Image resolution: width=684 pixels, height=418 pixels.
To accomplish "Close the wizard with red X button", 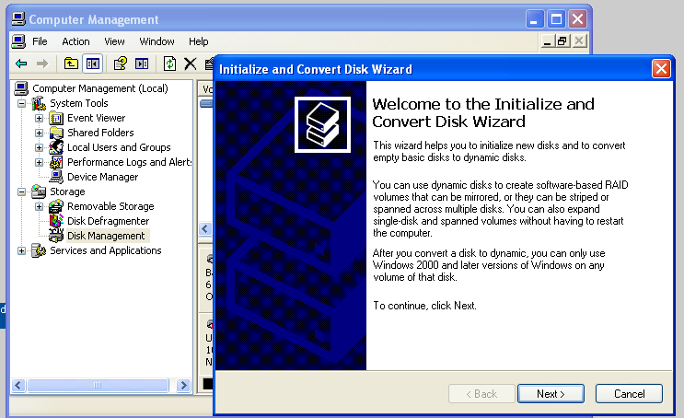I will click(661, 69).
